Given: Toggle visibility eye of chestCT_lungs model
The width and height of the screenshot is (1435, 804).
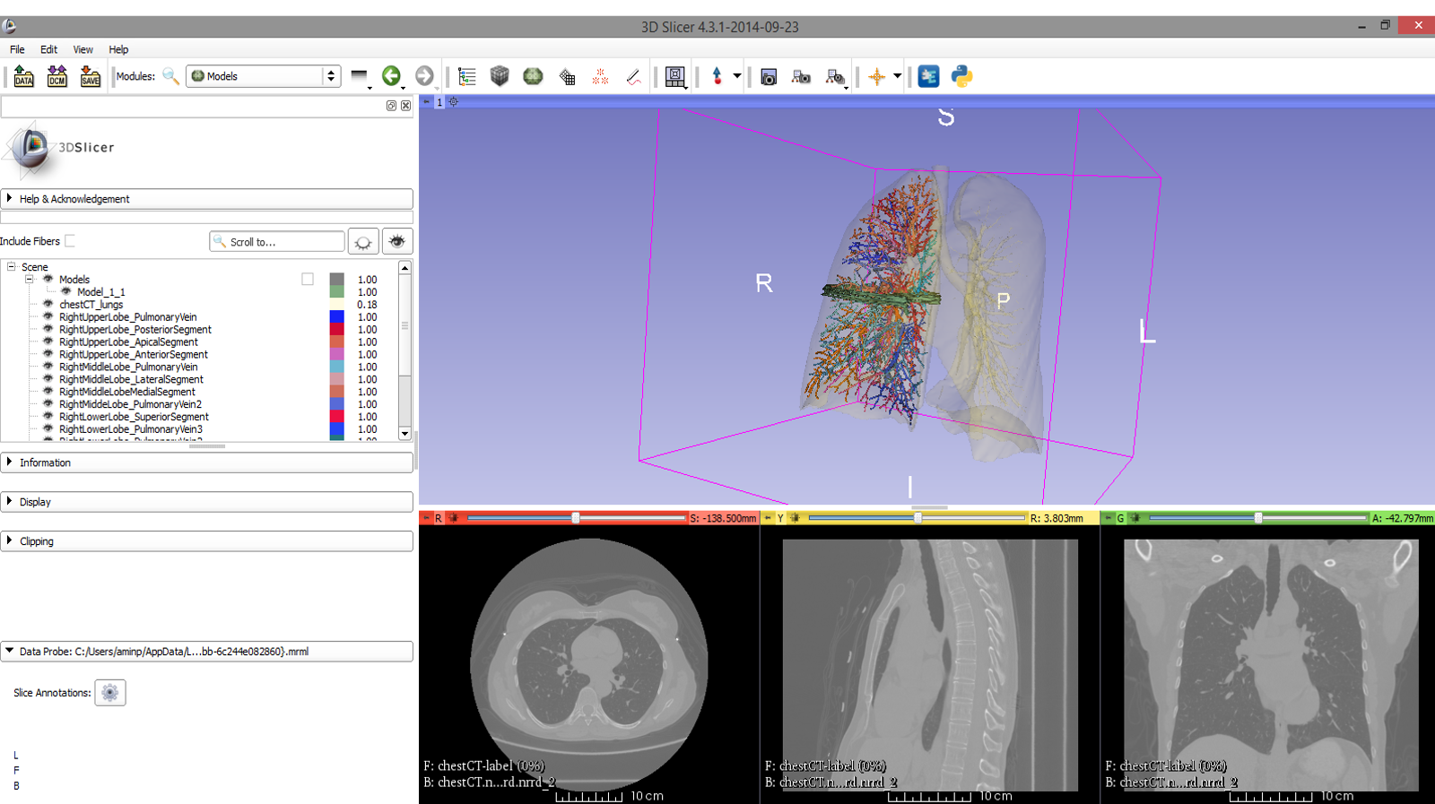Looking at the screenshot, I should tap(48, 305).
